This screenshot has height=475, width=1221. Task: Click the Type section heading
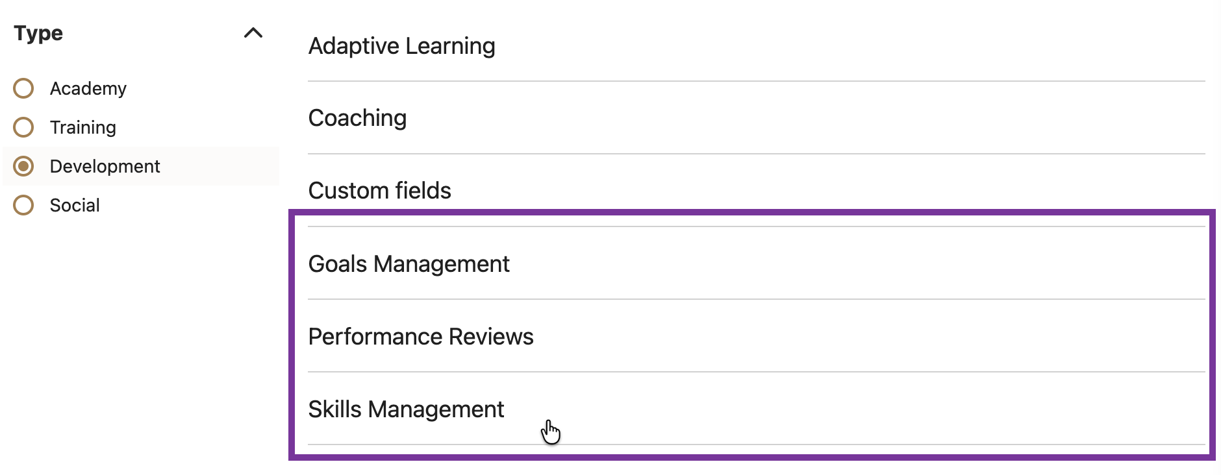click(38, 33)
